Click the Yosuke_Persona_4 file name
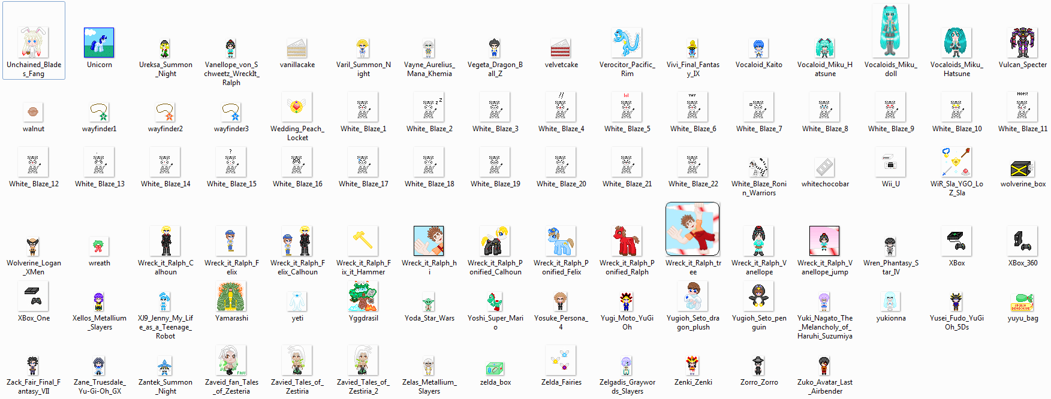 561,322
